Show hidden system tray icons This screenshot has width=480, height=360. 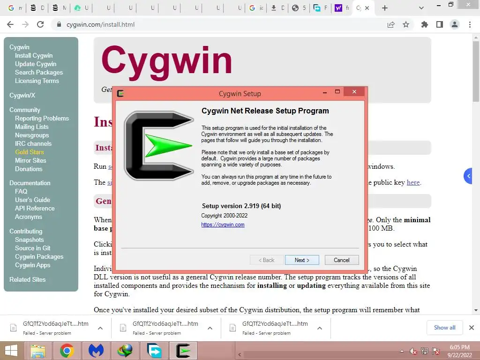[402, 352]
